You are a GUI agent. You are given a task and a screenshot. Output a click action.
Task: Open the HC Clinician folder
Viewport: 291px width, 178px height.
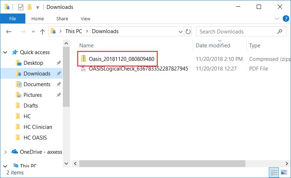tap(38, 127)
